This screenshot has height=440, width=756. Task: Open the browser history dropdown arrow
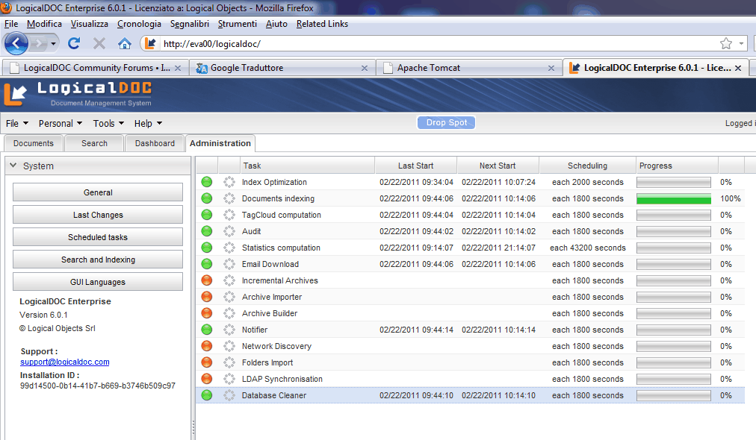pos(53,44)
